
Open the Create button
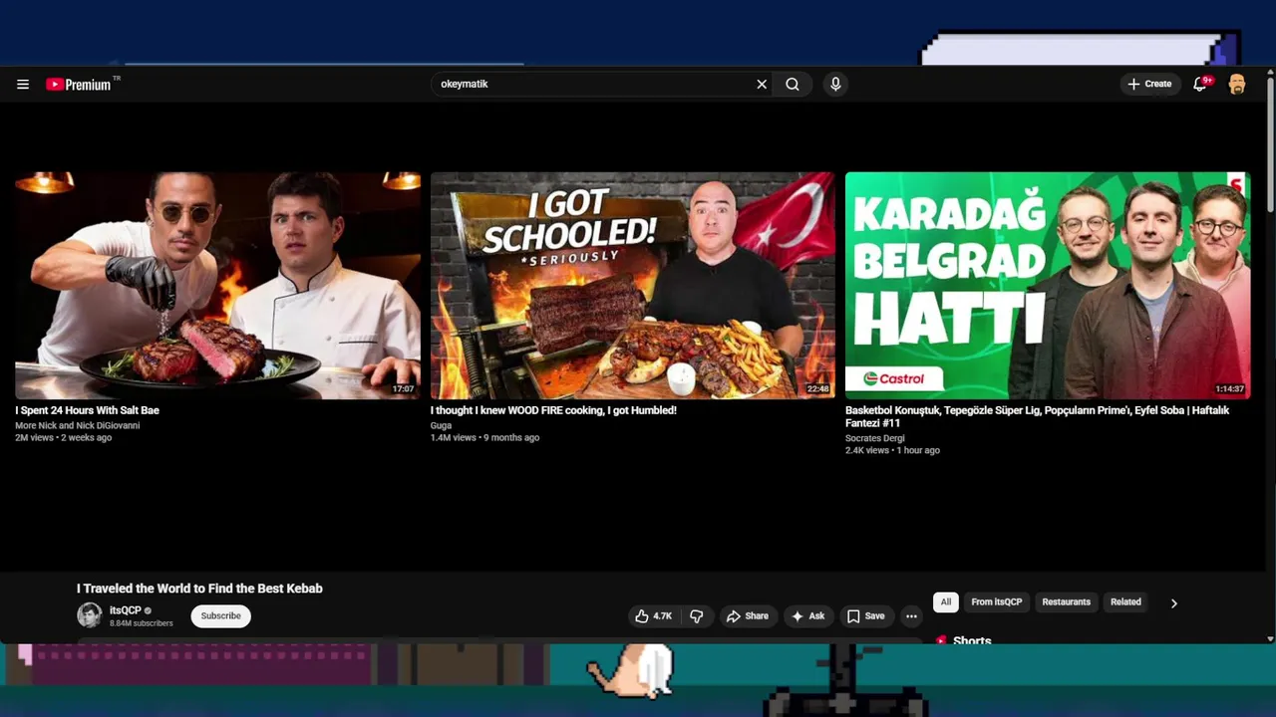pyautogui.click(x=1149, y=85)
